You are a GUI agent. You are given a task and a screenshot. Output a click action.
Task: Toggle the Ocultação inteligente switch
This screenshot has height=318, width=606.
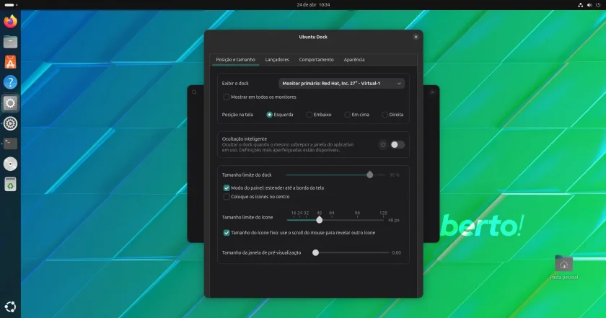[x=398, y=144]
